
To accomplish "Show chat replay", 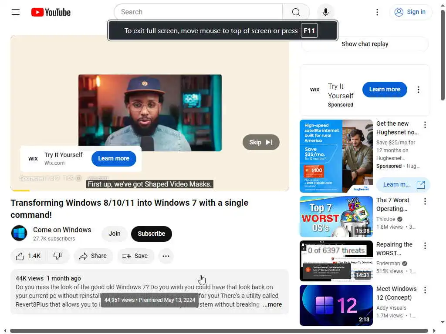I will click(365, 44).
